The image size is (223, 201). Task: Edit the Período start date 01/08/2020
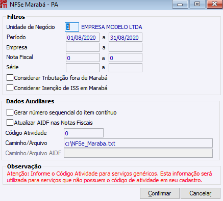tap(83, 37)
